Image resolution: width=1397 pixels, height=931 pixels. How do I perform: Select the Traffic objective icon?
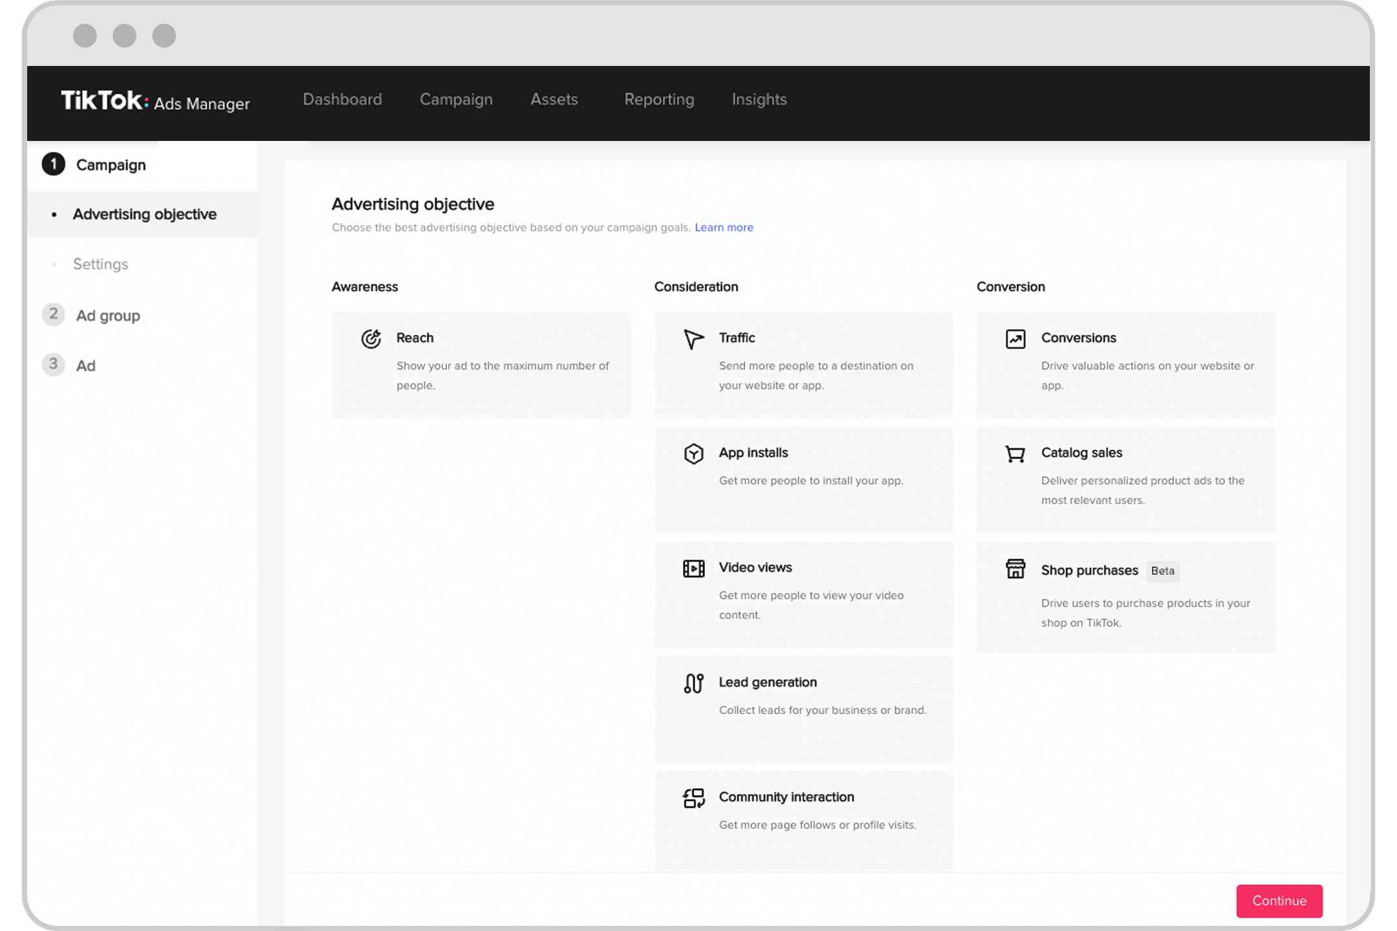(693, 337)
